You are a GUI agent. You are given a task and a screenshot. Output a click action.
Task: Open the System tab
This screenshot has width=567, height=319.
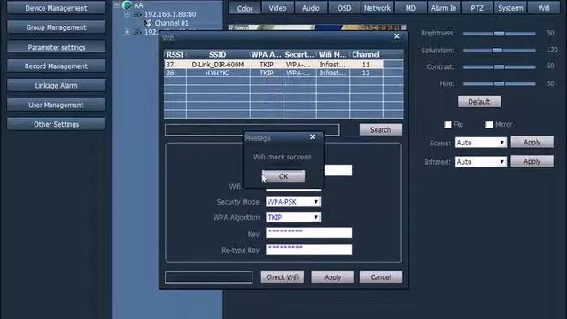click(x=510, y=8)
